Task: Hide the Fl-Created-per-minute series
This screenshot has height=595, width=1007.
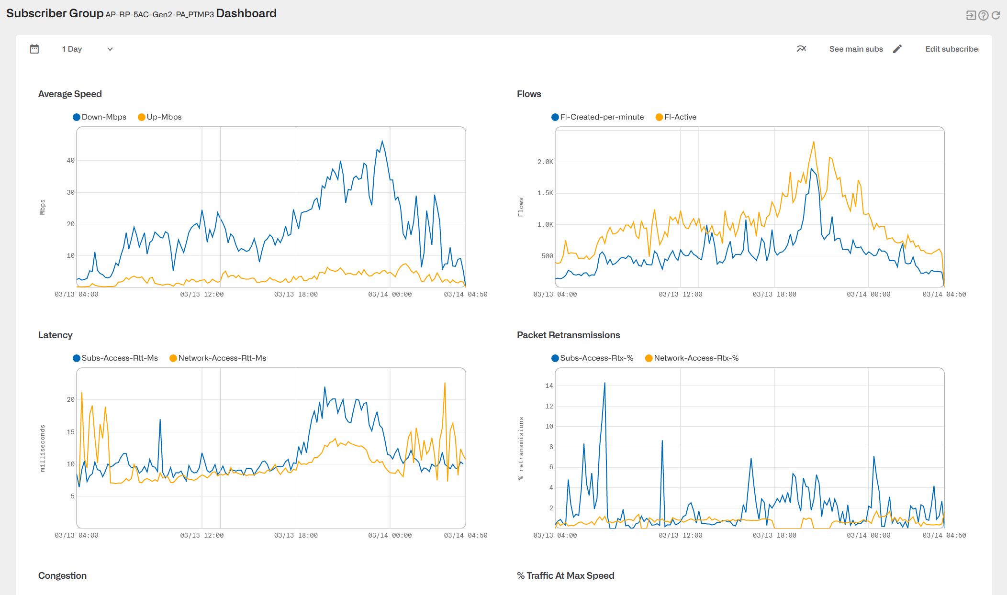Action: (598, 117)
